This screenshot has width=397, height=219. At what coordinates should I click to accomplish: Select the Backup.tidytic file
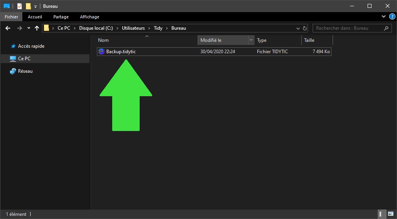(x=214, y=52)
